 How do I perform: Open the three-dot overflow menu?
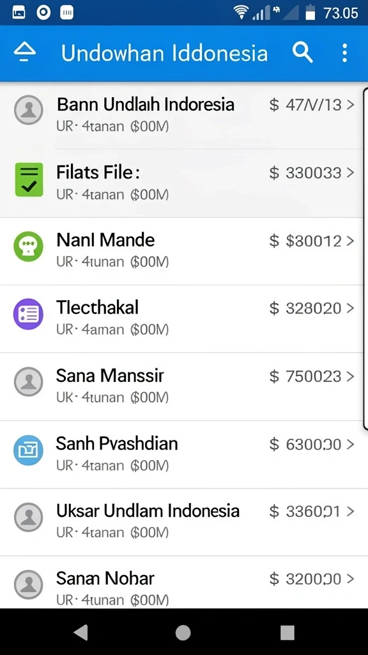pos(344,53)
